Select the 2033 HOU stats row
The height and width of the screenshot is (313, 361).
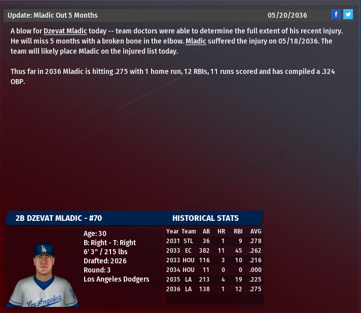pyautogui.click(x=213, y=260)
